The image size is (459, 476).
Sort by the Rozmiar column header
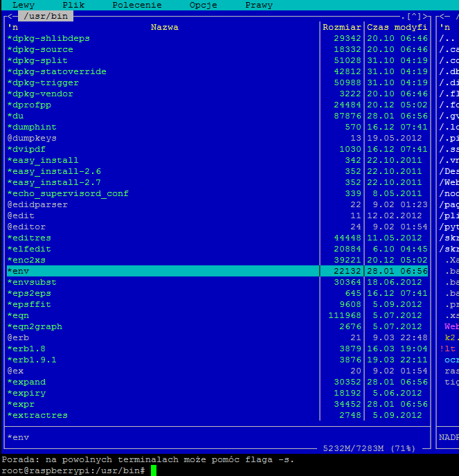click(x=342, y=27)
